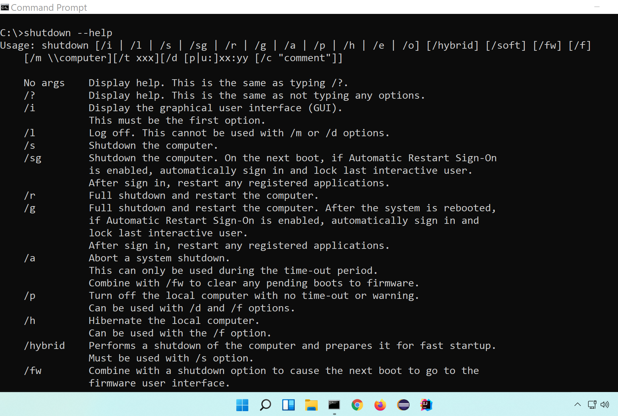Open the Windows Start menu
The height and width of the screenshot is (416, 618).
[x=242, y=405]
